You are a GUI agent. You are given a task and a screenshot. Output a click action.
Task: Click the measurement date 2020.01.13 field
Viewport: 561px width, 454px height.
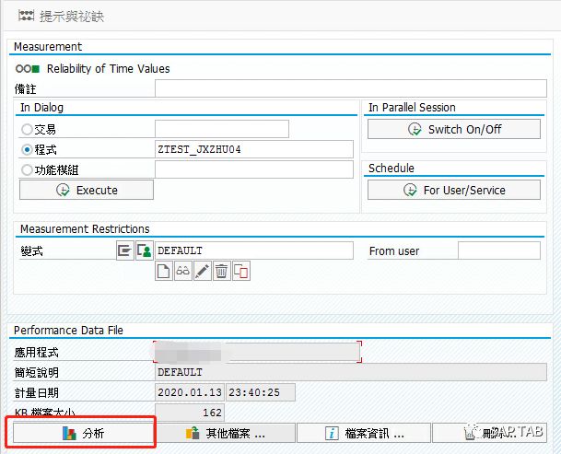coord(190,392)
